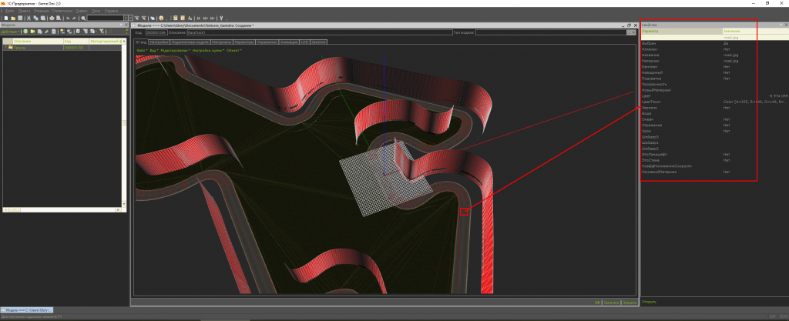Add new item with green plus in Models panel

tap(25, 31)
